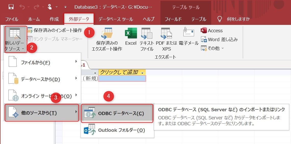This screenshot has height=144, width=291.
Task: Open the クリックして追加 column dropdown
Action: [x=142, y=73]
